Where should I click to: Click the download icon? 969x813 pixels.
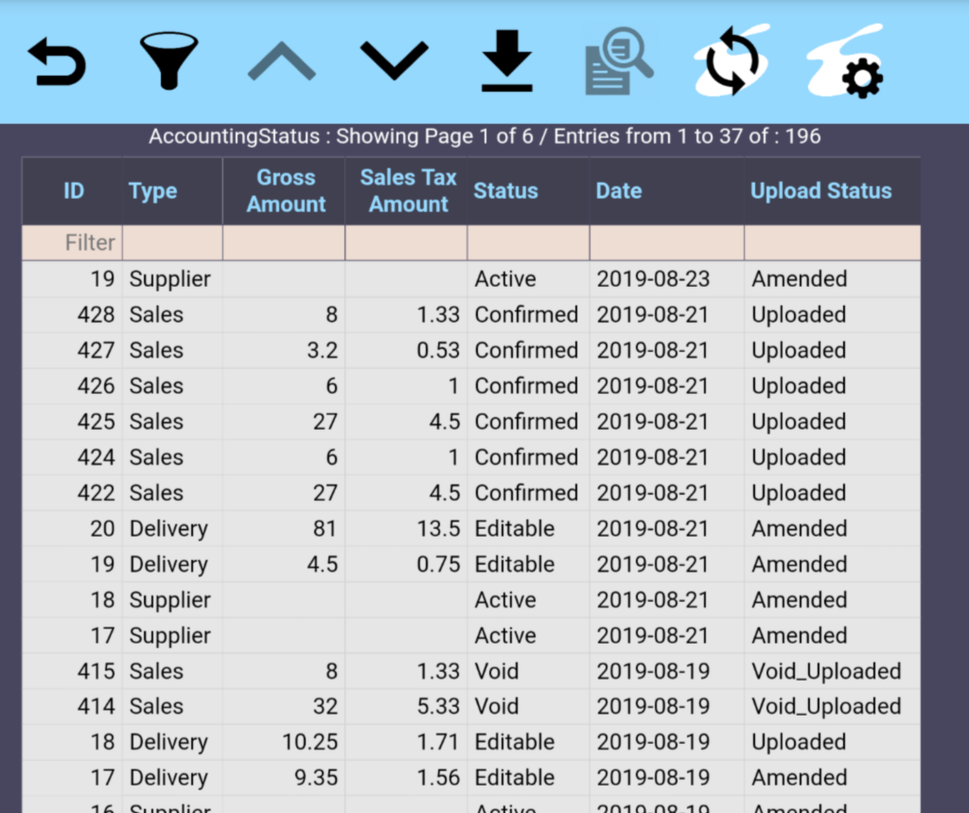[x=506, y=62]
